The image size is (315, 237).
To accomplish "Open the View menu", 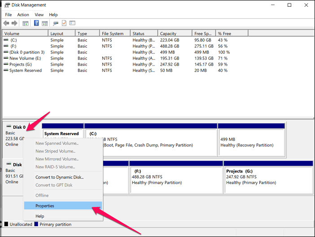I will point(39,15).
